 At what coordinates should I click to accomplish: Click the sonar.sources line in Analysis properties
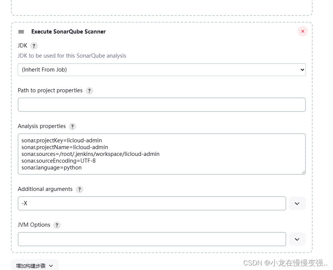coord(90,154)
